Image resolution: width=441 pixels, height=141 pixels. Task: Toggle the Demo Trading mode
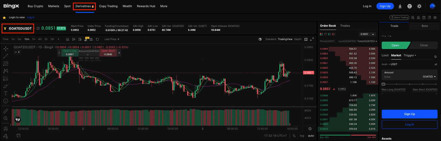[x=399, y=17]
